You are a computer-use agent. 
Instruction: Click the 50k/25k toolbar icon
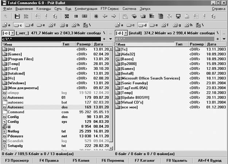click(26, 16)
